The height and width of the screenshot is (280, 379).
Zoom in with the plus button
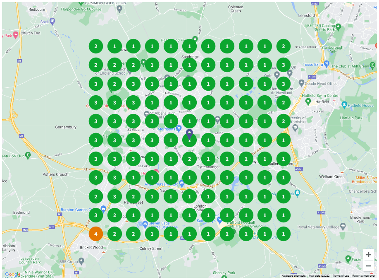pos(369,255)
